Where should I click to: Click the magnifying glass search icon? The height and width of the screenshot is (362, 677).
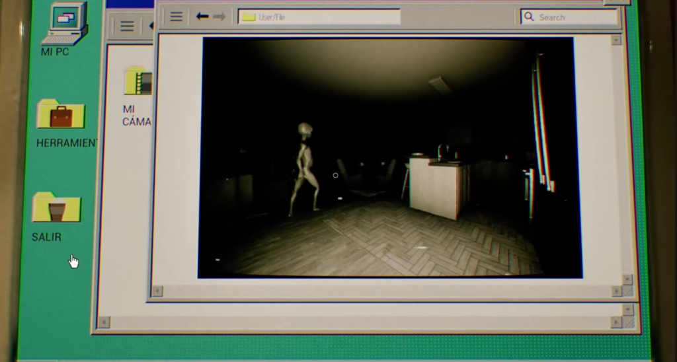pyautogui.click(x=529, y=17)
